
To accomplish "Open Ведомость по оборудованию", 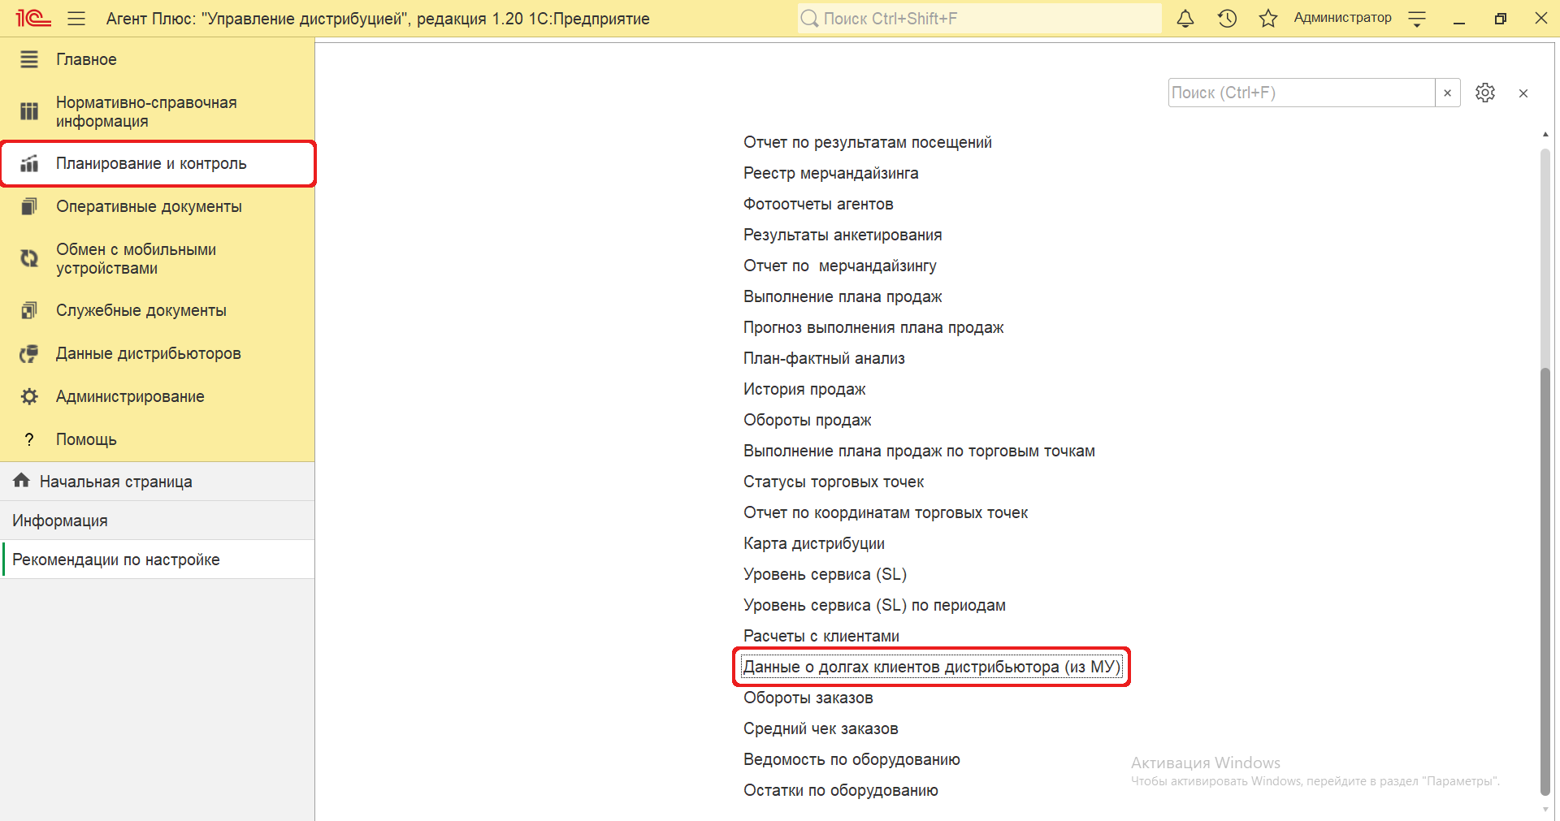I will [x=851, y=759].
